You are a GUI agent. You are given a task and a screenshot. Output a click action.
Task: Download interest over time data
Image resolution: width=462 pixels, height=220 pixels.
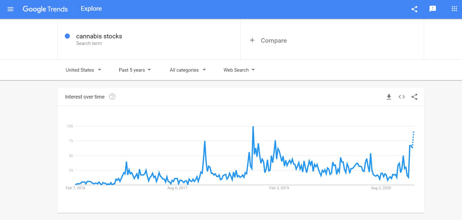click(x=389, y=97)
